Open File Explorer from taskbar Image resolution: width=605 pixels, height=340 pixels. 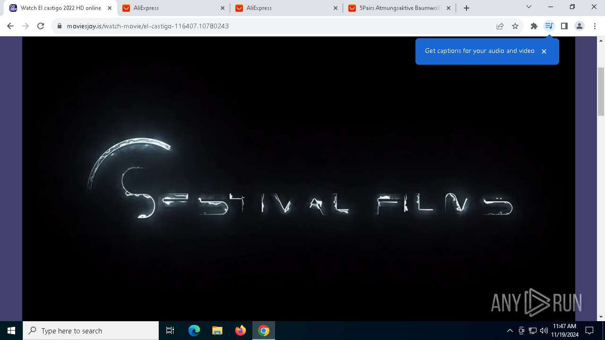(x=217, y=331)
